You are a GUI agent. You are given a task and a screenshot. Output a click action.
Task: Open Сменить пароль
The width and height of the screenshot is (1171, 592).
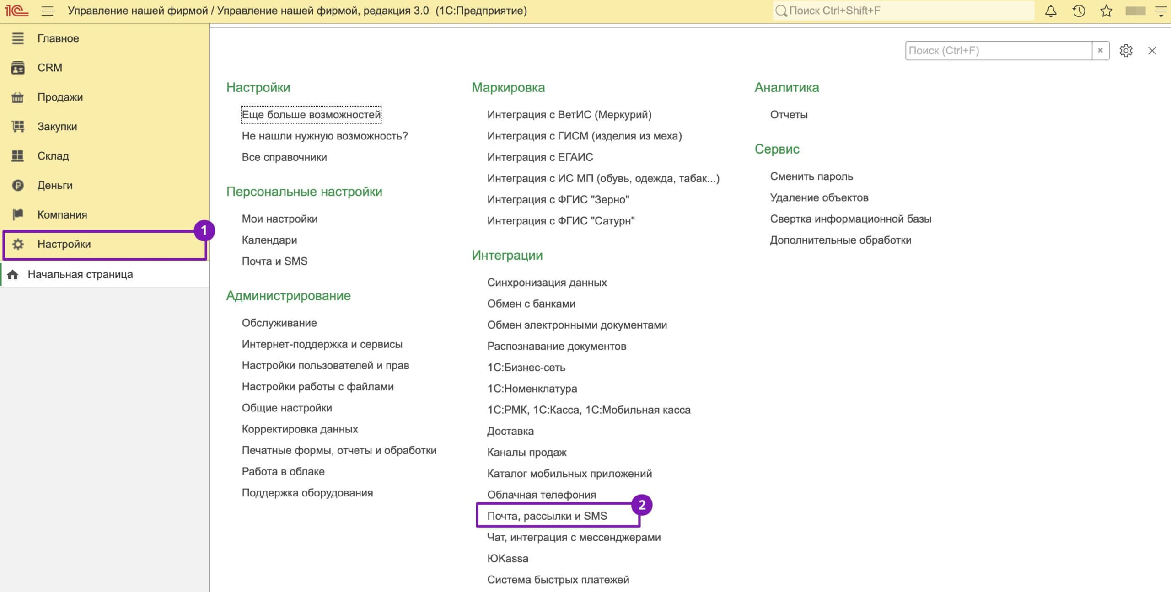point(811,176)
